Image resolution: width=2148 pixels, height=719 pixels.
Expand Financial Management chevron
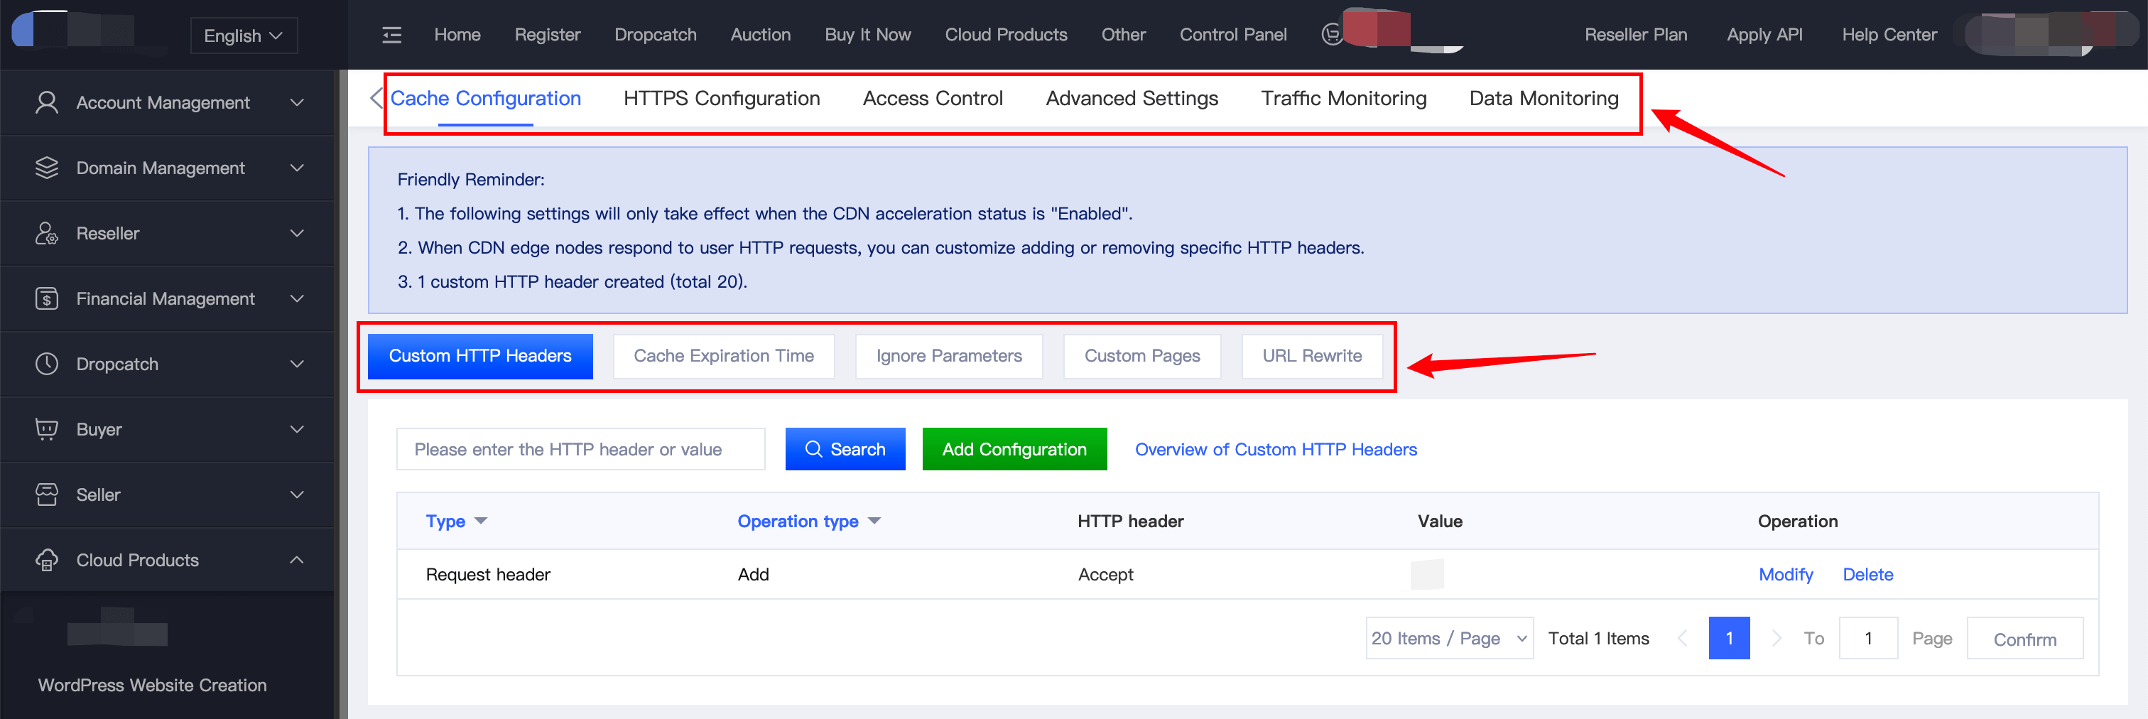tap(297, 298)
